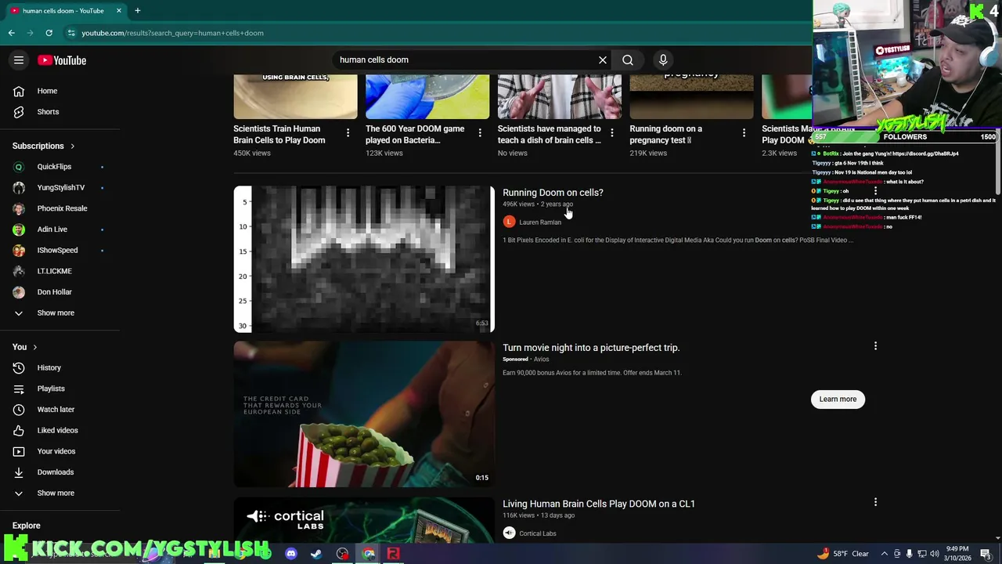Go back with the browser arrow
This screenshot has height=564, width=1002.
(12, 33)
